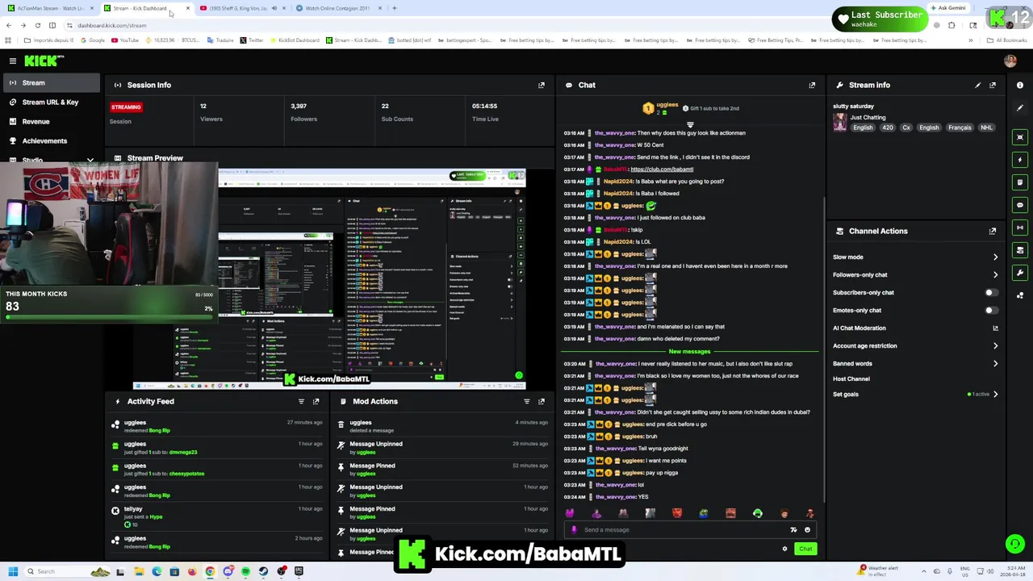Toggle the chat bubble widget in right sidebar
This screenshot has width=1033, height=581.
click(x=1020, y=205)
